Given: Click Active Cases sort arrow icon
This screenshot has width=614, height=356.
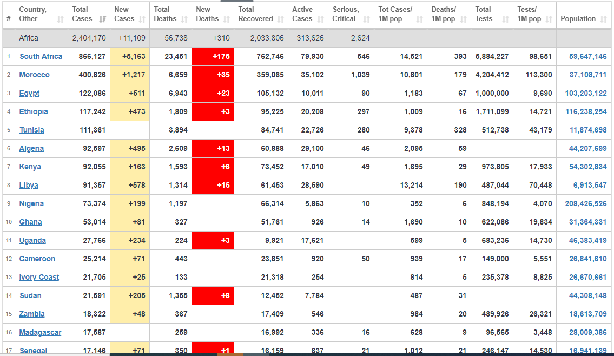Looking at the screenshot, I should pos(320,19).
